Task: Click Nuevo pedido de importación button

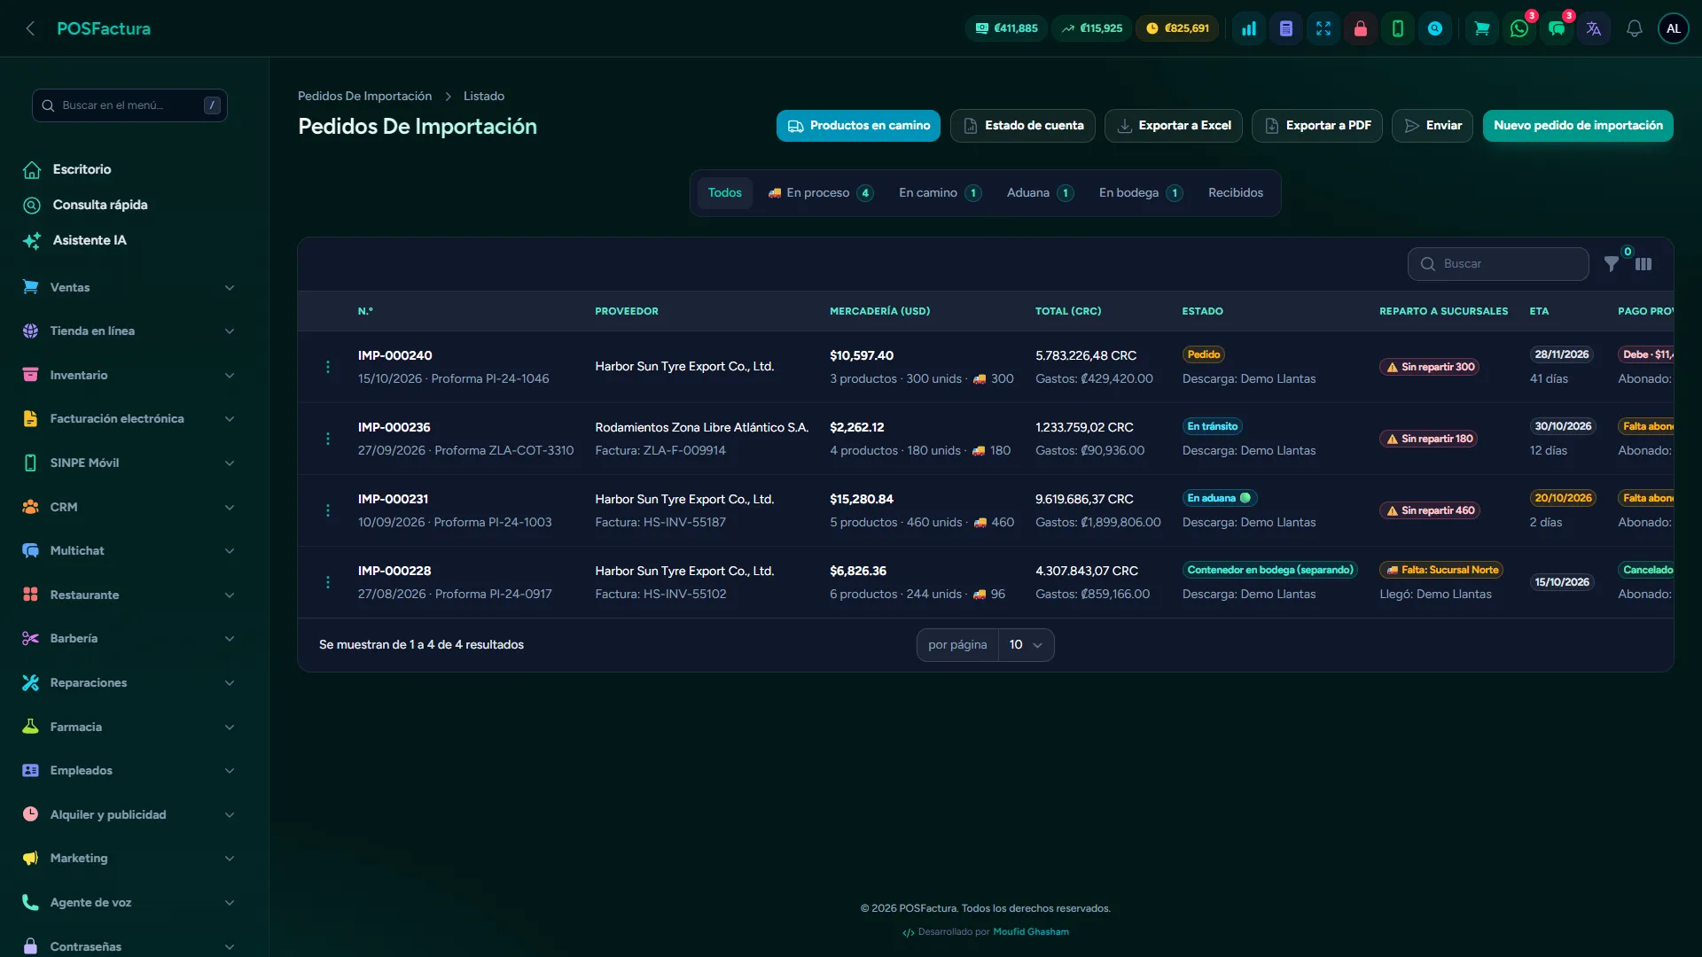Action: [1578, 126]
